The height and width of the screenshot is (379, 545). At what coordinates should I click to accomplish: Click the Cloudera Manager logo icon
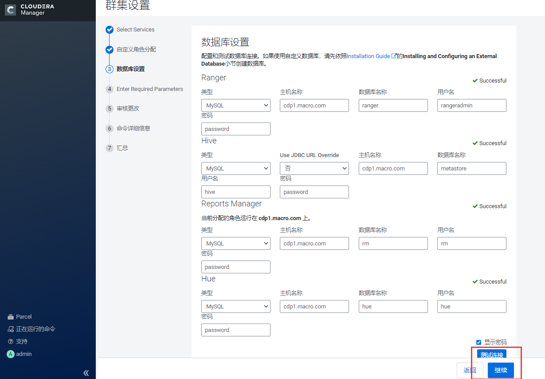tap(11, 10)
